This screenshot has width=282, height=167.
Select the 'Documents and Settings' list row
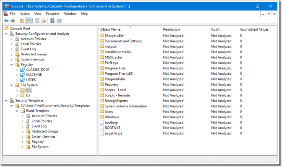click(x=123, y=41)
